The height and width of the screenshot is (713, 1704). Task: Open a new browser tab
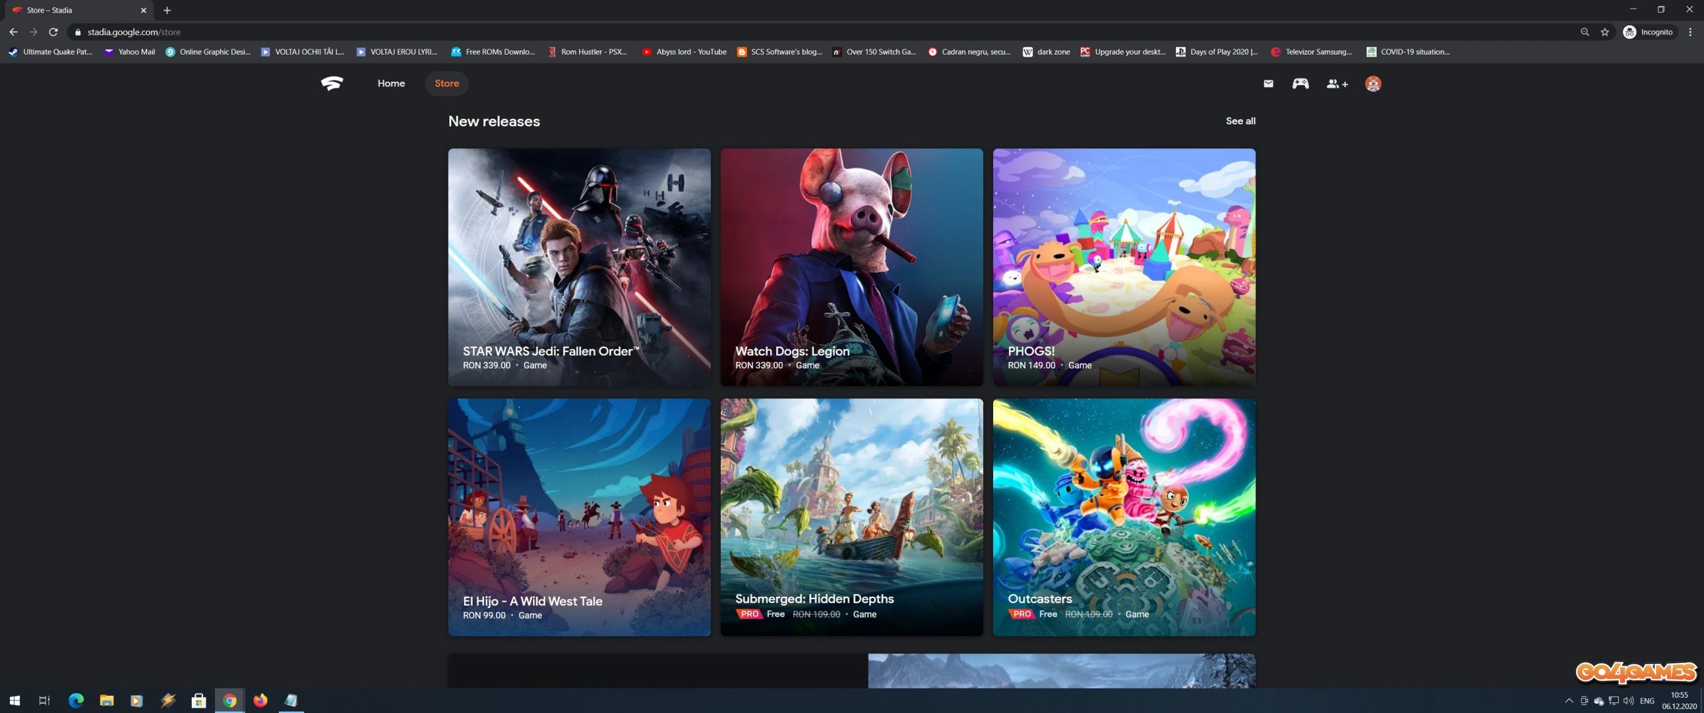click(x=167, y=10)
